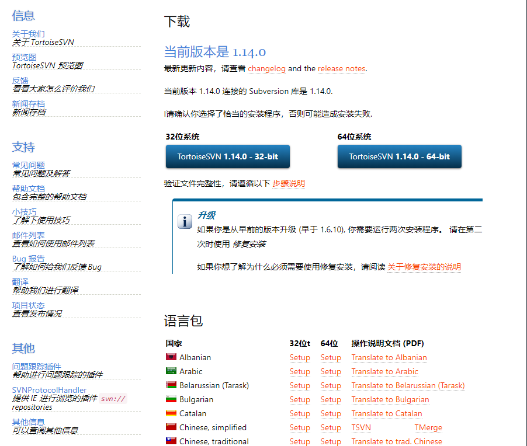
Task: Download TortoiseSVN 1.14.0 32-bit installer
Action: click(x=227, y=156)
